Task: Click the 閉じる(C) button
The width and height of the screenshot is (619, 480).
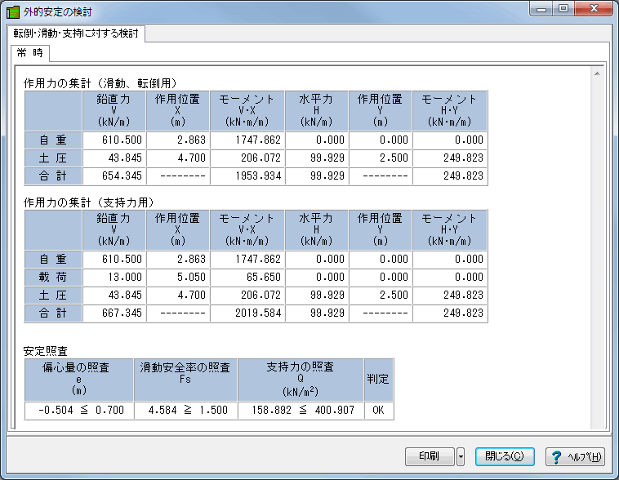Action: [x=505, y=456]
